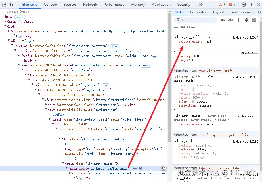262x182 pixels.
Task: Expand padding shorthand triangle
Action: 195,56
